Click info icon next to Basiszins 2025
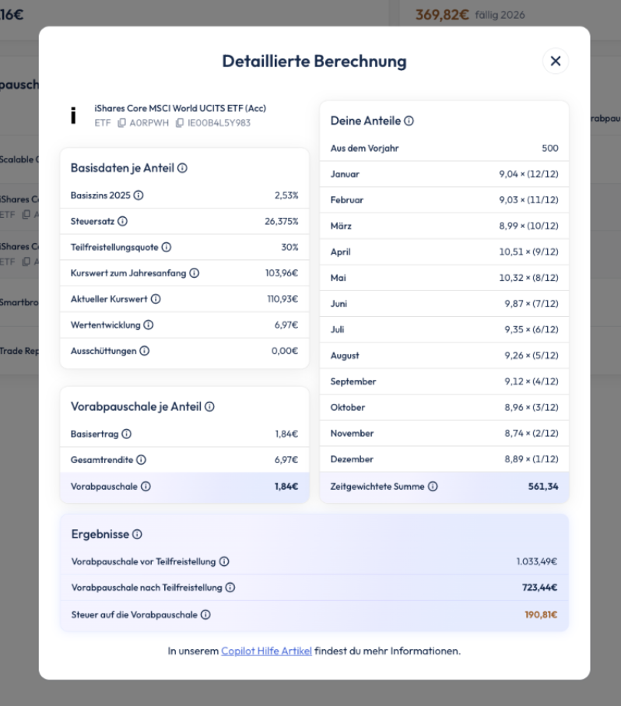Screen dimensions: 621x706 click(x=139, y=195)
